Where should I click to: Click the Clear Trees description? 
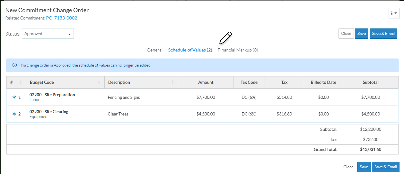(x=118, y=114)
